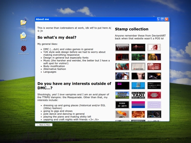Click the 'Porn is art!!' stamp
The image size is (191, 143).
pos(122,105)
